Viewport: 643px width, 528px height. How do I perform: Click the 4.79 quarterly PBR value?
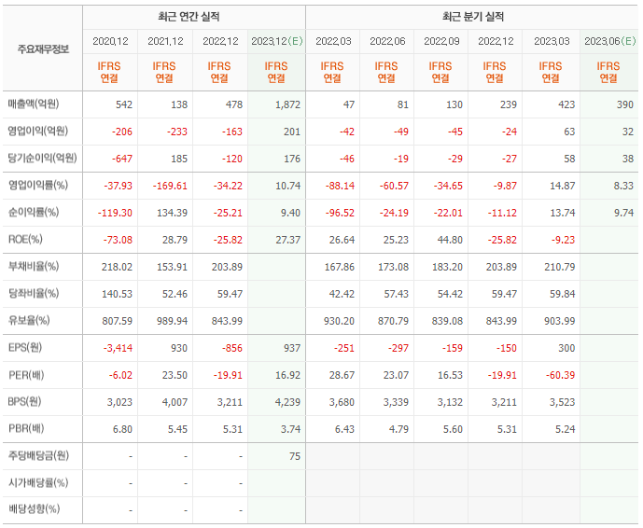coord(398,430)
